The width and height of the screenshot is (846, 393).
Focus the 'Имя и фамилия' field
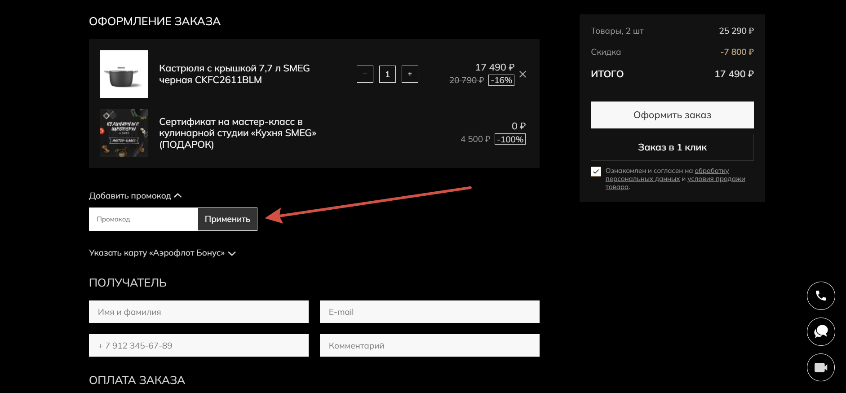pos(199,312)
